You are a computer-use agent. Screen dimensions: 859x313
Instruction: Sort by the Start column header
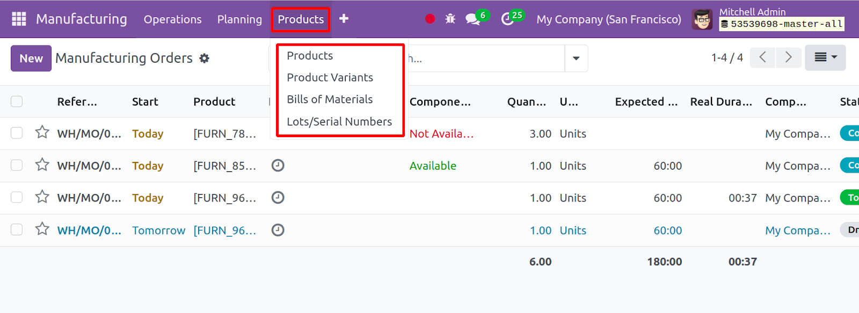[145, 101]
